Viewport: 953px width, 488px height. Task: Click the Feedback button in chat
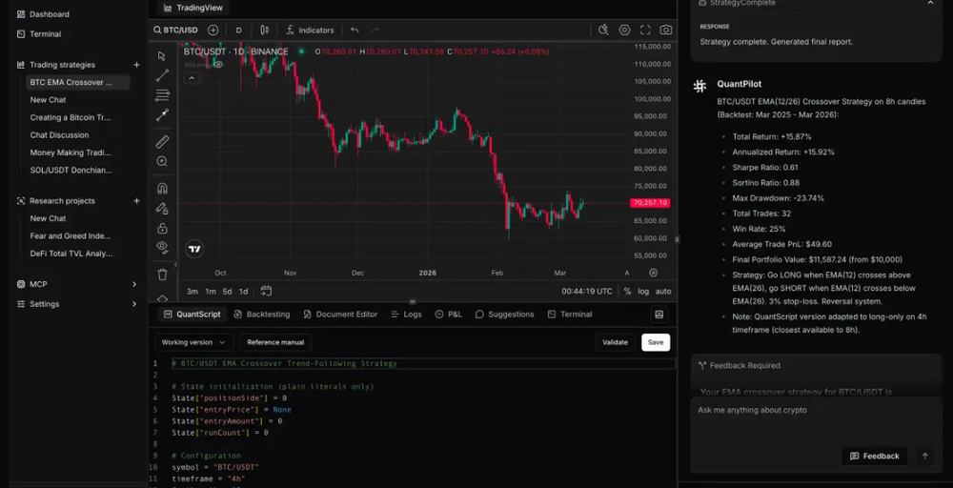pos(875,456)
